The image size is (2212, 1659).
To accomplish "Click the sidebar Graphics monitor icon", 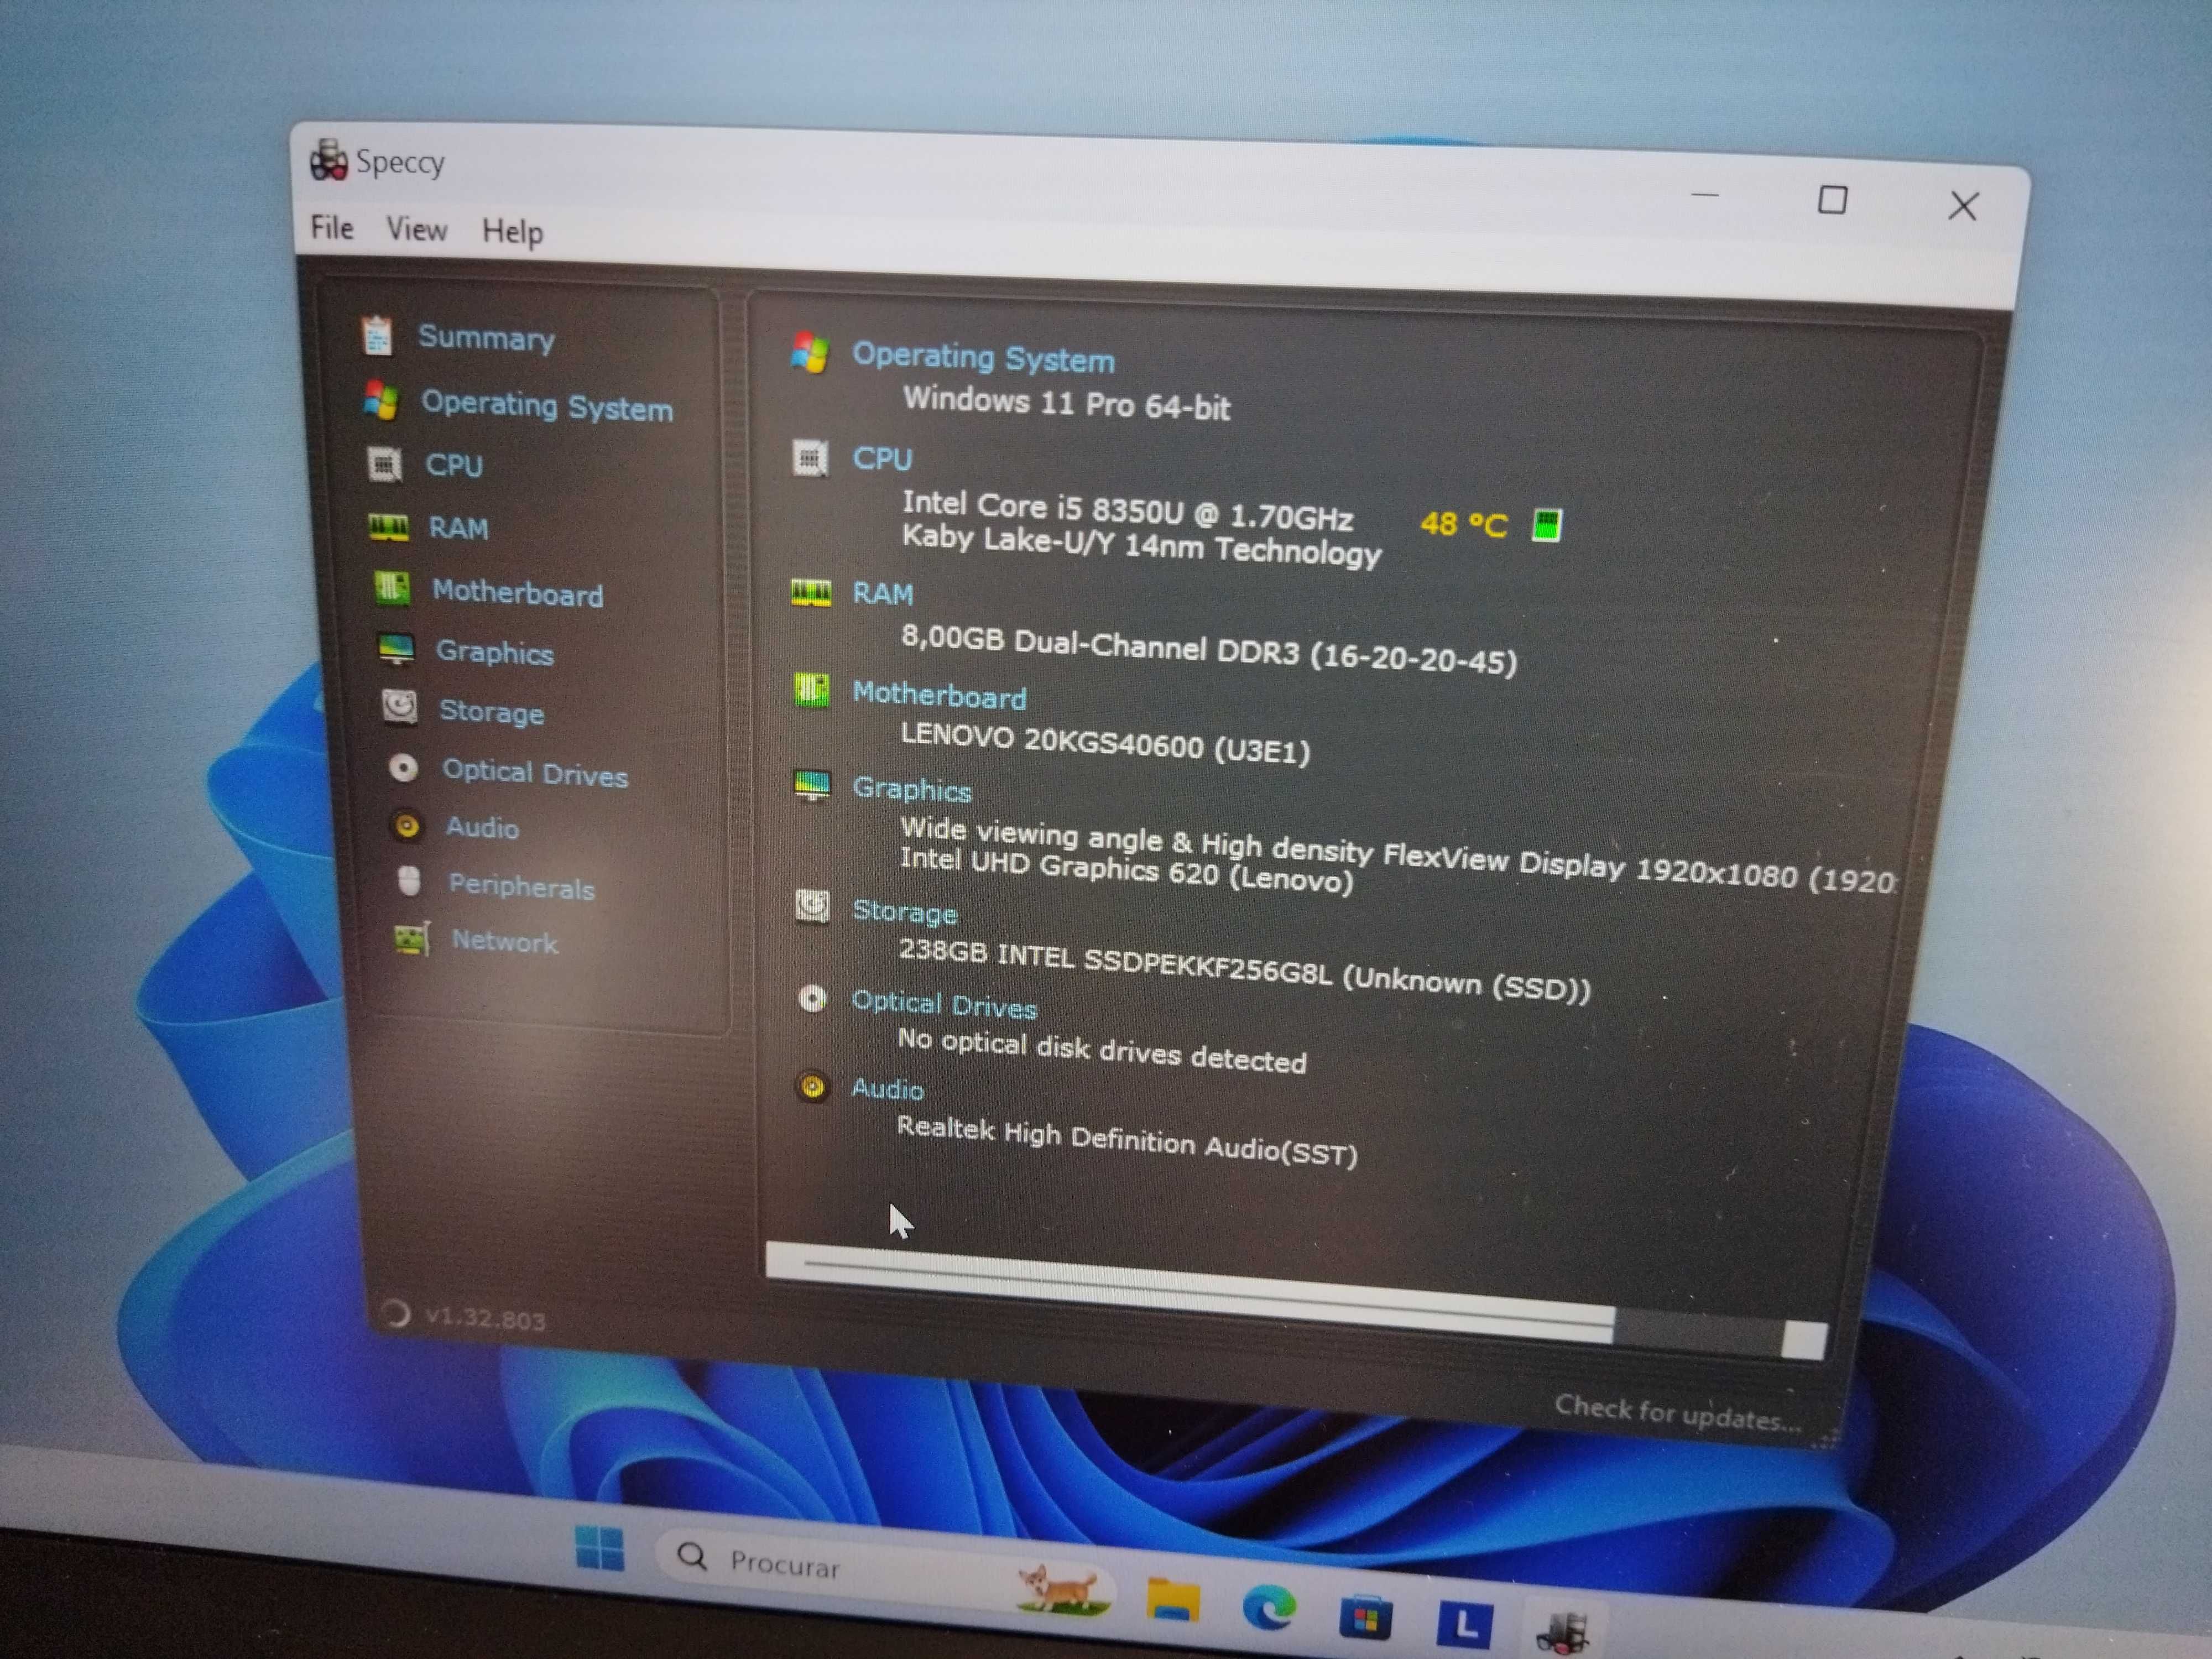I will pyautogui.click(x=396, y=649).
